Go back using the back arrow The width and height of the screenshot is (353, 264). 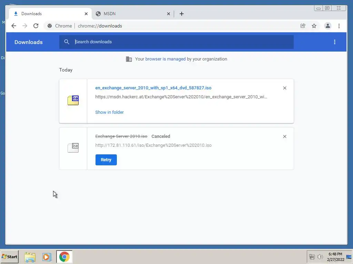coord(14,26)
